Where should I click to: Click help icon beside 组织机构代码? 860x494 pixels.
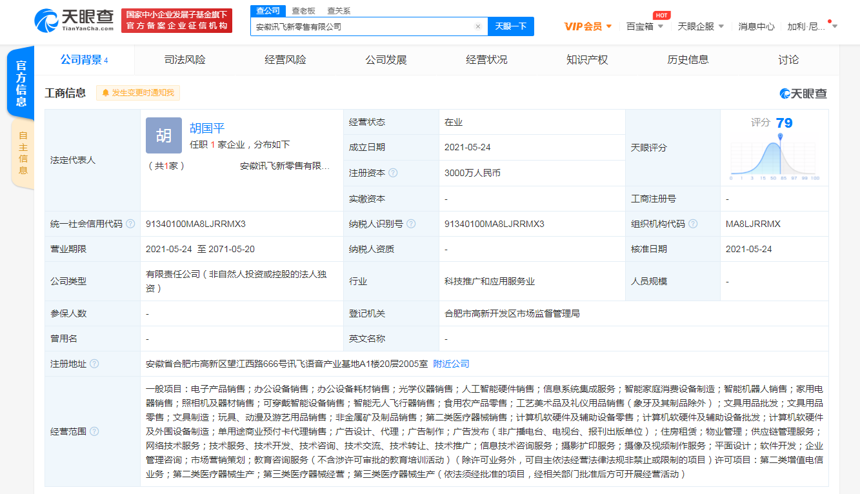(x=693, y=224)
